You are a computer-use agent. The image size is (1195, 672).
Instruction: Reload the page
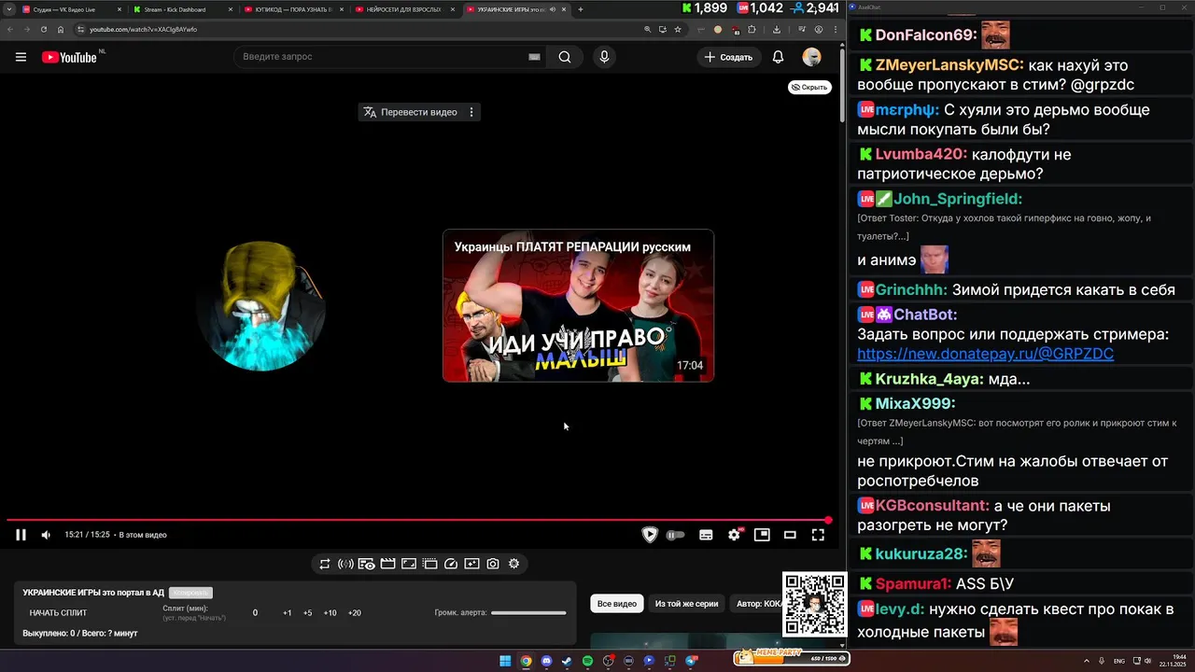point(43,29)
